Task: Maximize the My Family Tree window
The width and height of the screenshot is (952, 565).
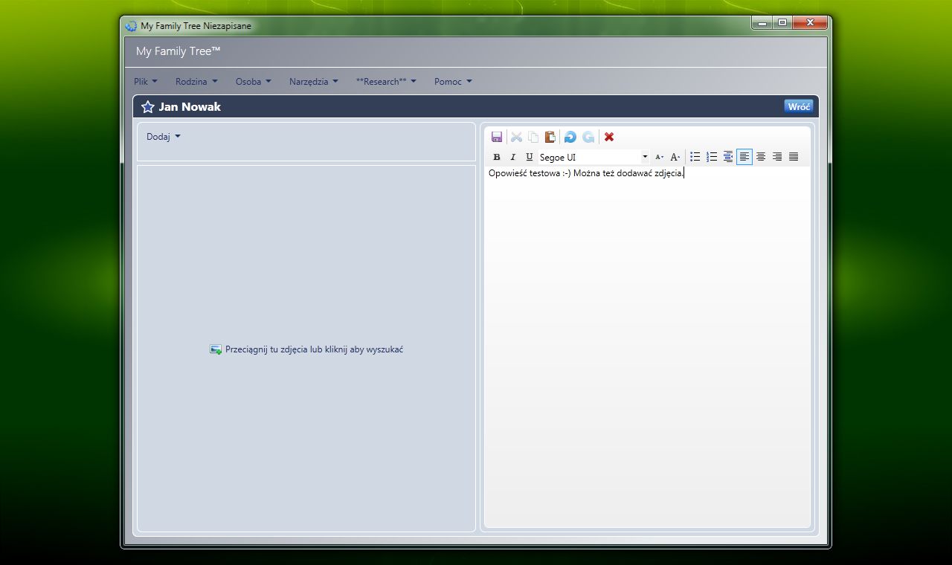Action: point(782,23)
